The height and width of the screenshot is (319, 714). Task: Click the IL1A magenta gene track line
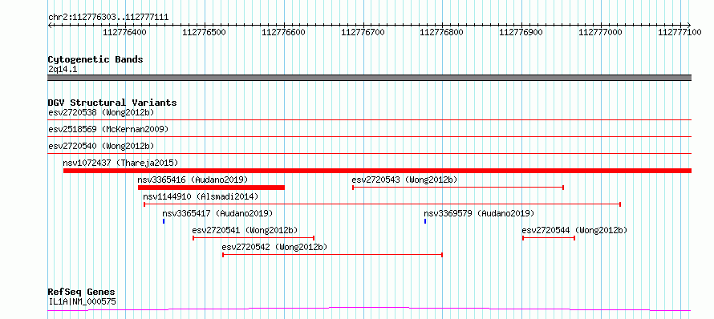pyautogui.click(x=369, y=309)
